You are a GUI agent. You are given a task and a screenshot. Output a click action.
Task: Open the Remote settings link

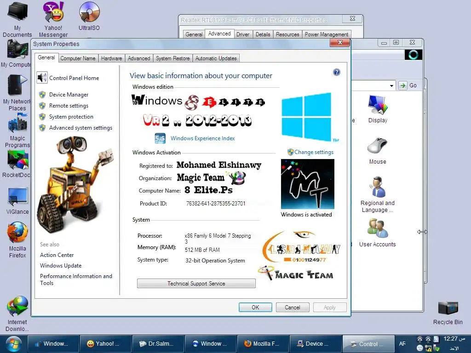click(69, 106)
